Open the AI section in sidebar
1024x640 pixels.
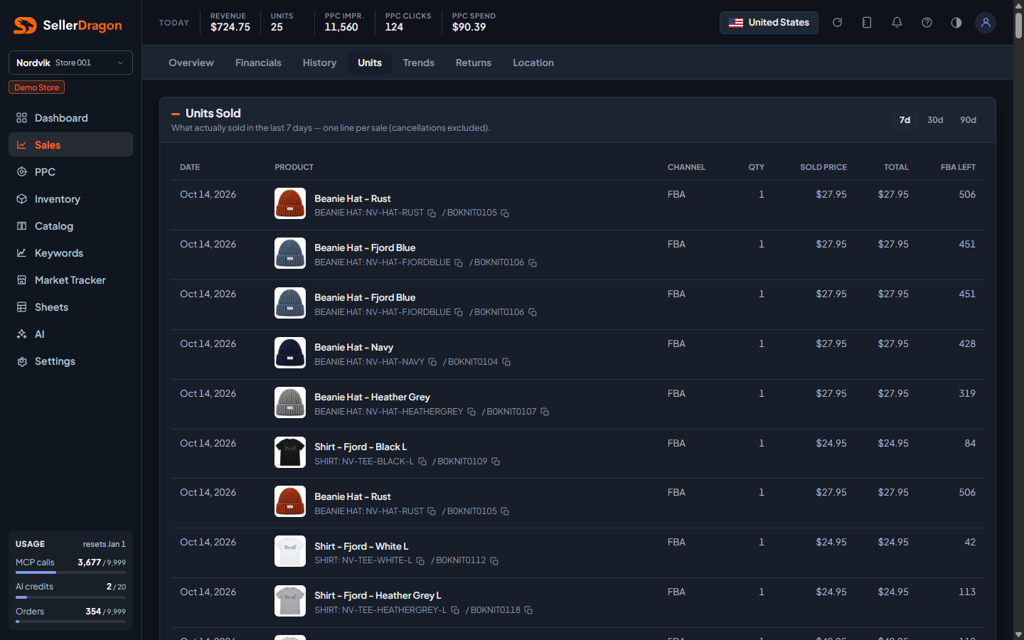pyautogui.click(x=70, y=334)
